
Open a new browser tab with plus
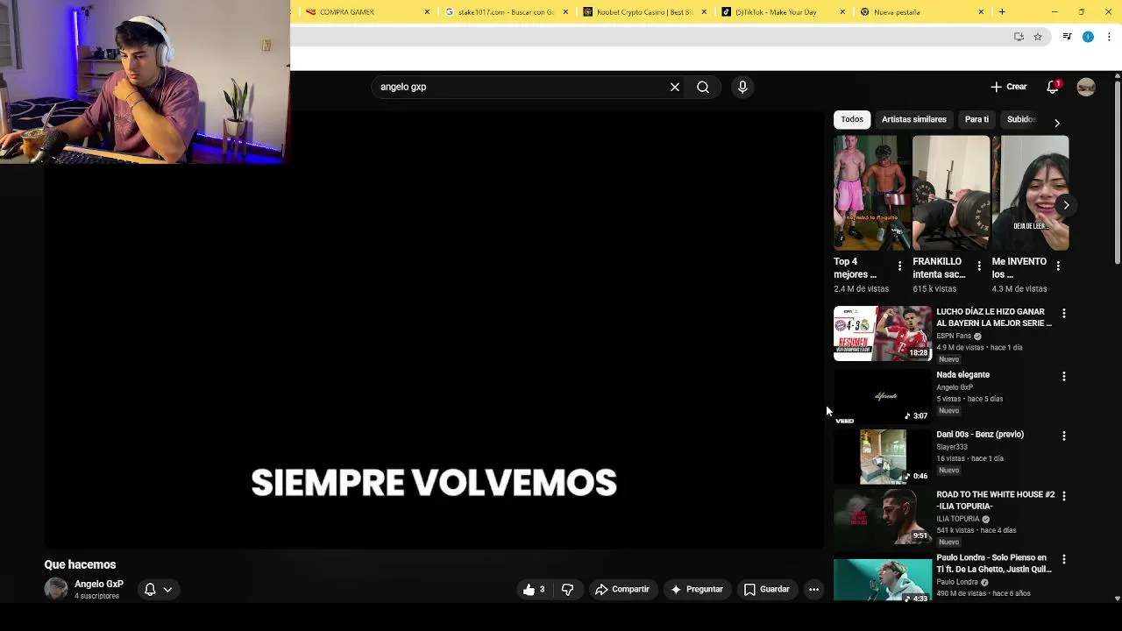coord(1002,12)
